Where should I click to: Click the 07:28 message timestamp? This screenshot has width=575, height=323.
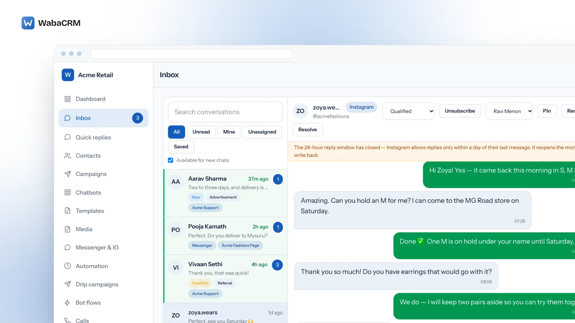point(519,221)
